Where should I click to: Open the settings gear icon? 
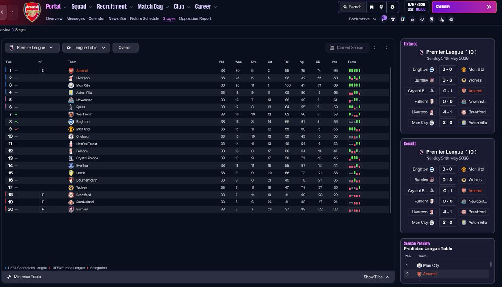tap(392, 7)
